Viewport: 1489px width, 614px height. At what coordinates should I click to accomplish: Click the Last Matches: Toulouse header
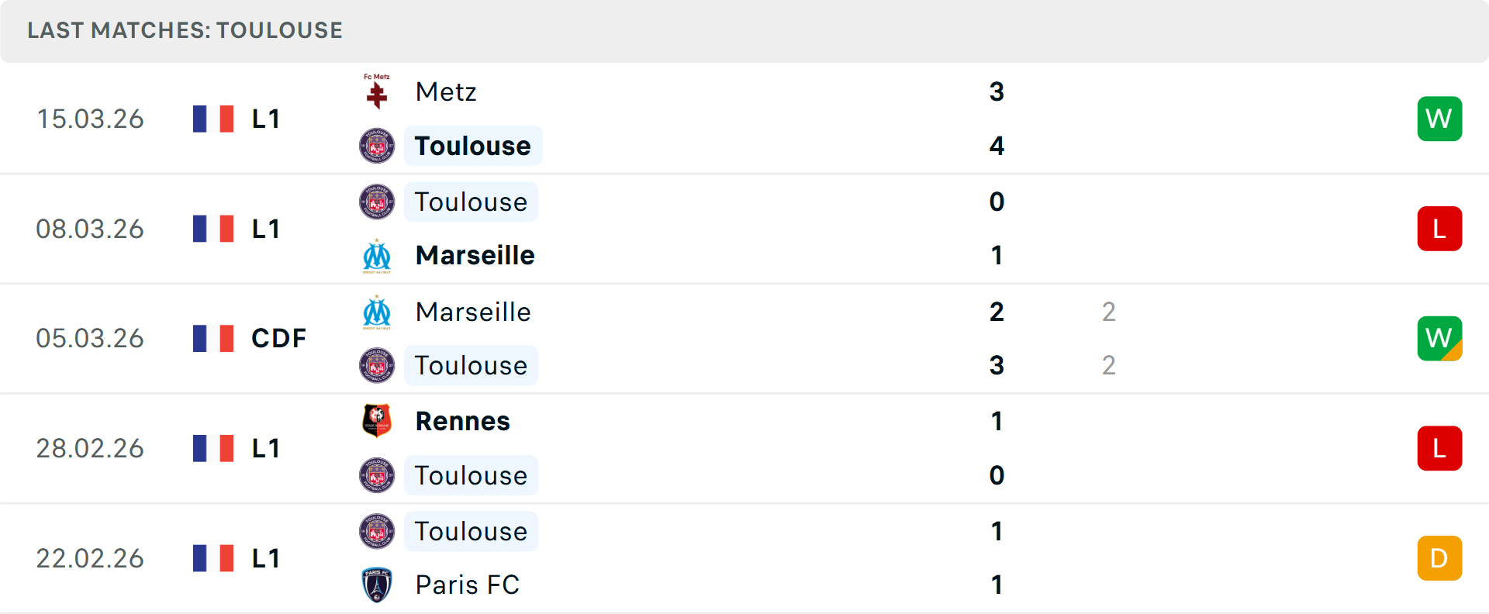click(x=185, y=30)
